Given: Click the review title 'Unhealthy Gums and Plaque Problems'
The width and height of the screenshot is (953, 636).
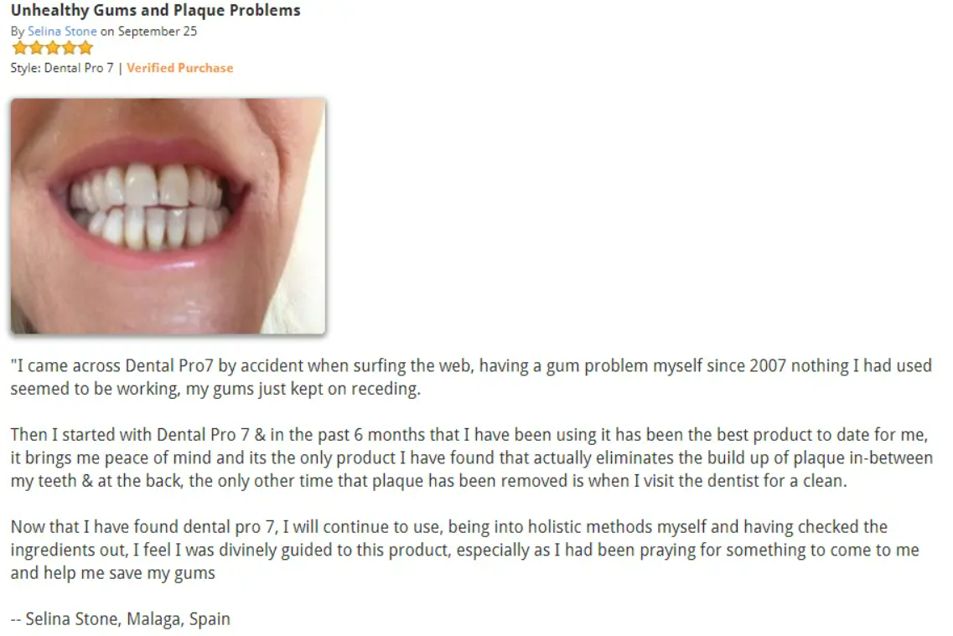Looking at the screenshot, I should coord(155,11).
